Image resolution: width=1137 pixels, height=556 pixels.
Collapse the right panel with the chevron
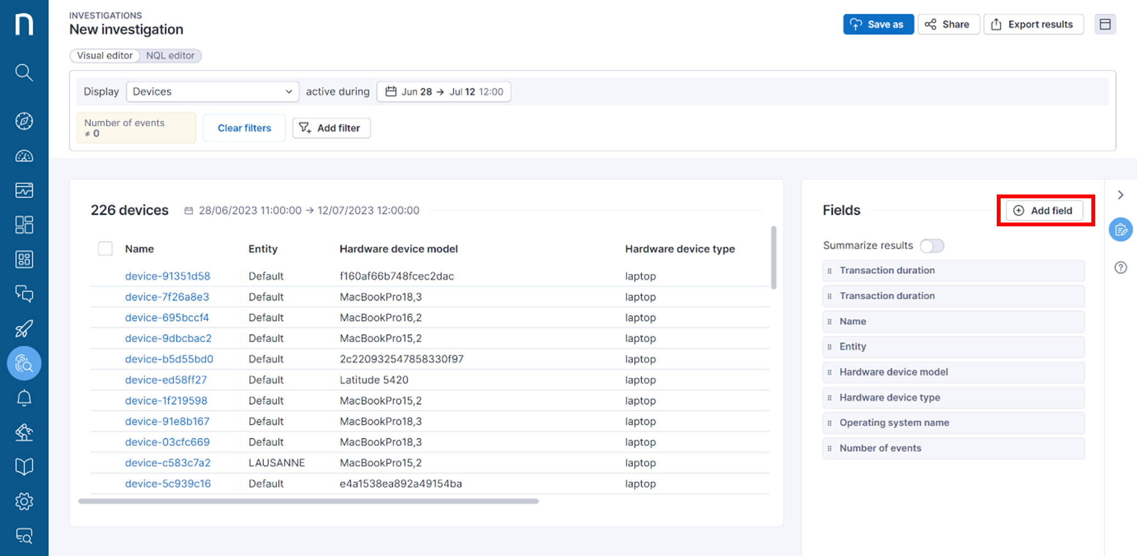(x=1121, y=194)
